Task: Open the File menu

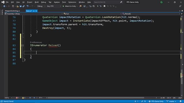Action: (7, 2)
